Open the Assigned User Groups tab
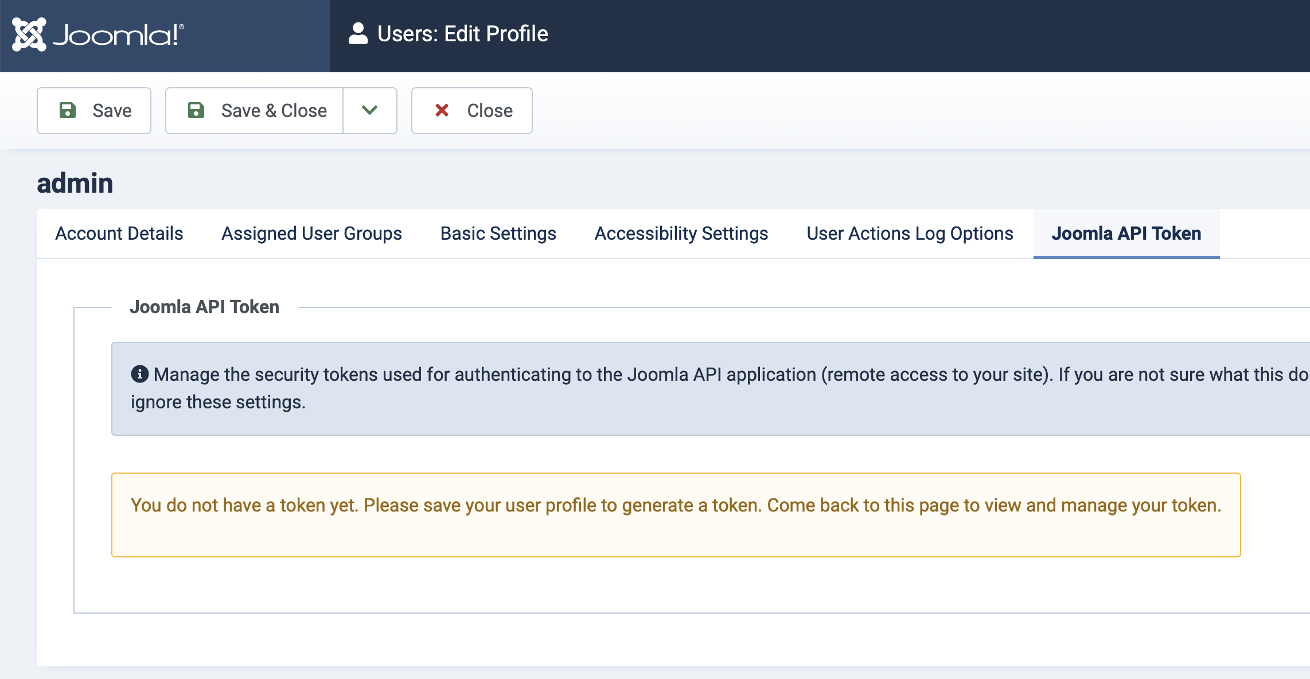 coord(311,233)
